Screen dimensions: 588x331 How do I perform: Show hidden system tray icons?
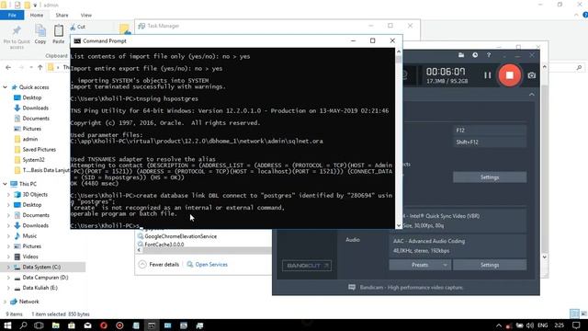(x=499, y=325)
